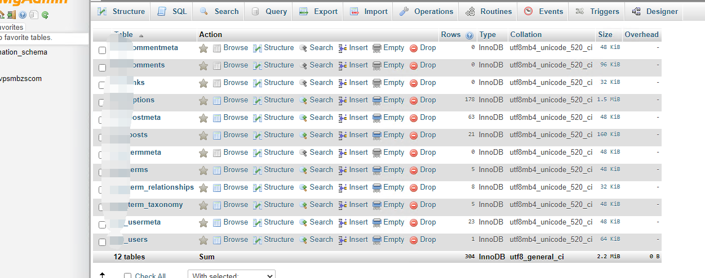705x278 pixels.
Task: Click the Browse icon in the posts row
Action: pos(217,136)
